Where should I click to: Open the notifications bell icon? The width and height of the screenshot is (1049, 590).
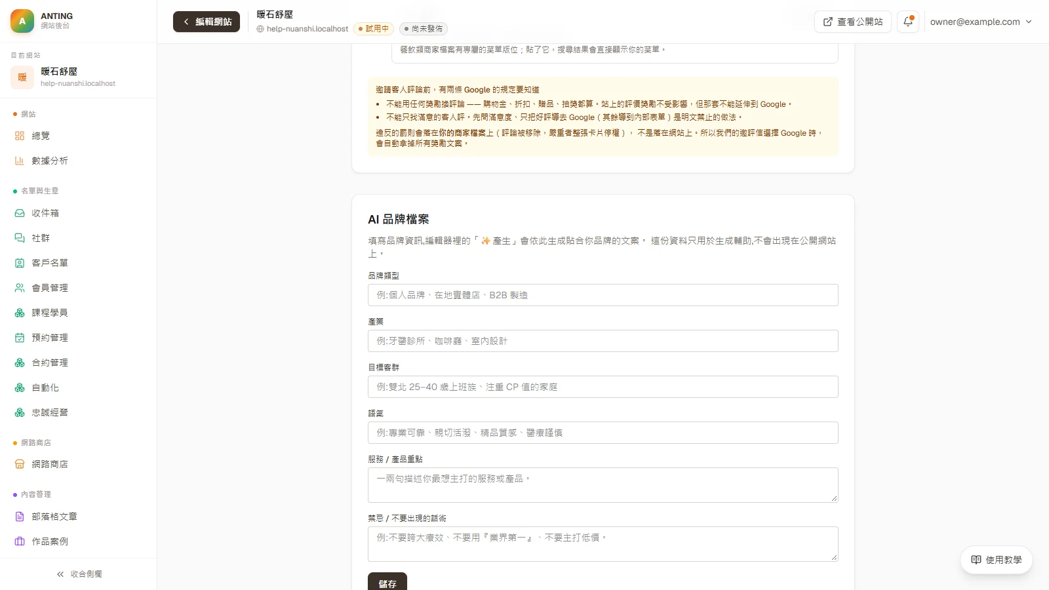point(908,22)
